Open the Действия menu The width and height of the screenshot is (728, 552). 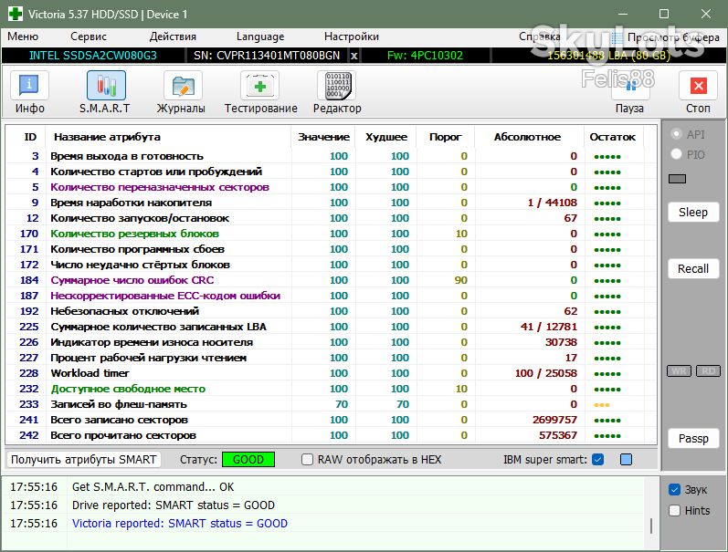tap(173, 36)
